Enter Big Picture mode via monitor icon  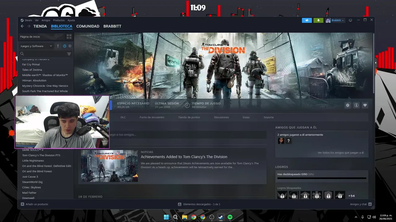click(351, 20)
